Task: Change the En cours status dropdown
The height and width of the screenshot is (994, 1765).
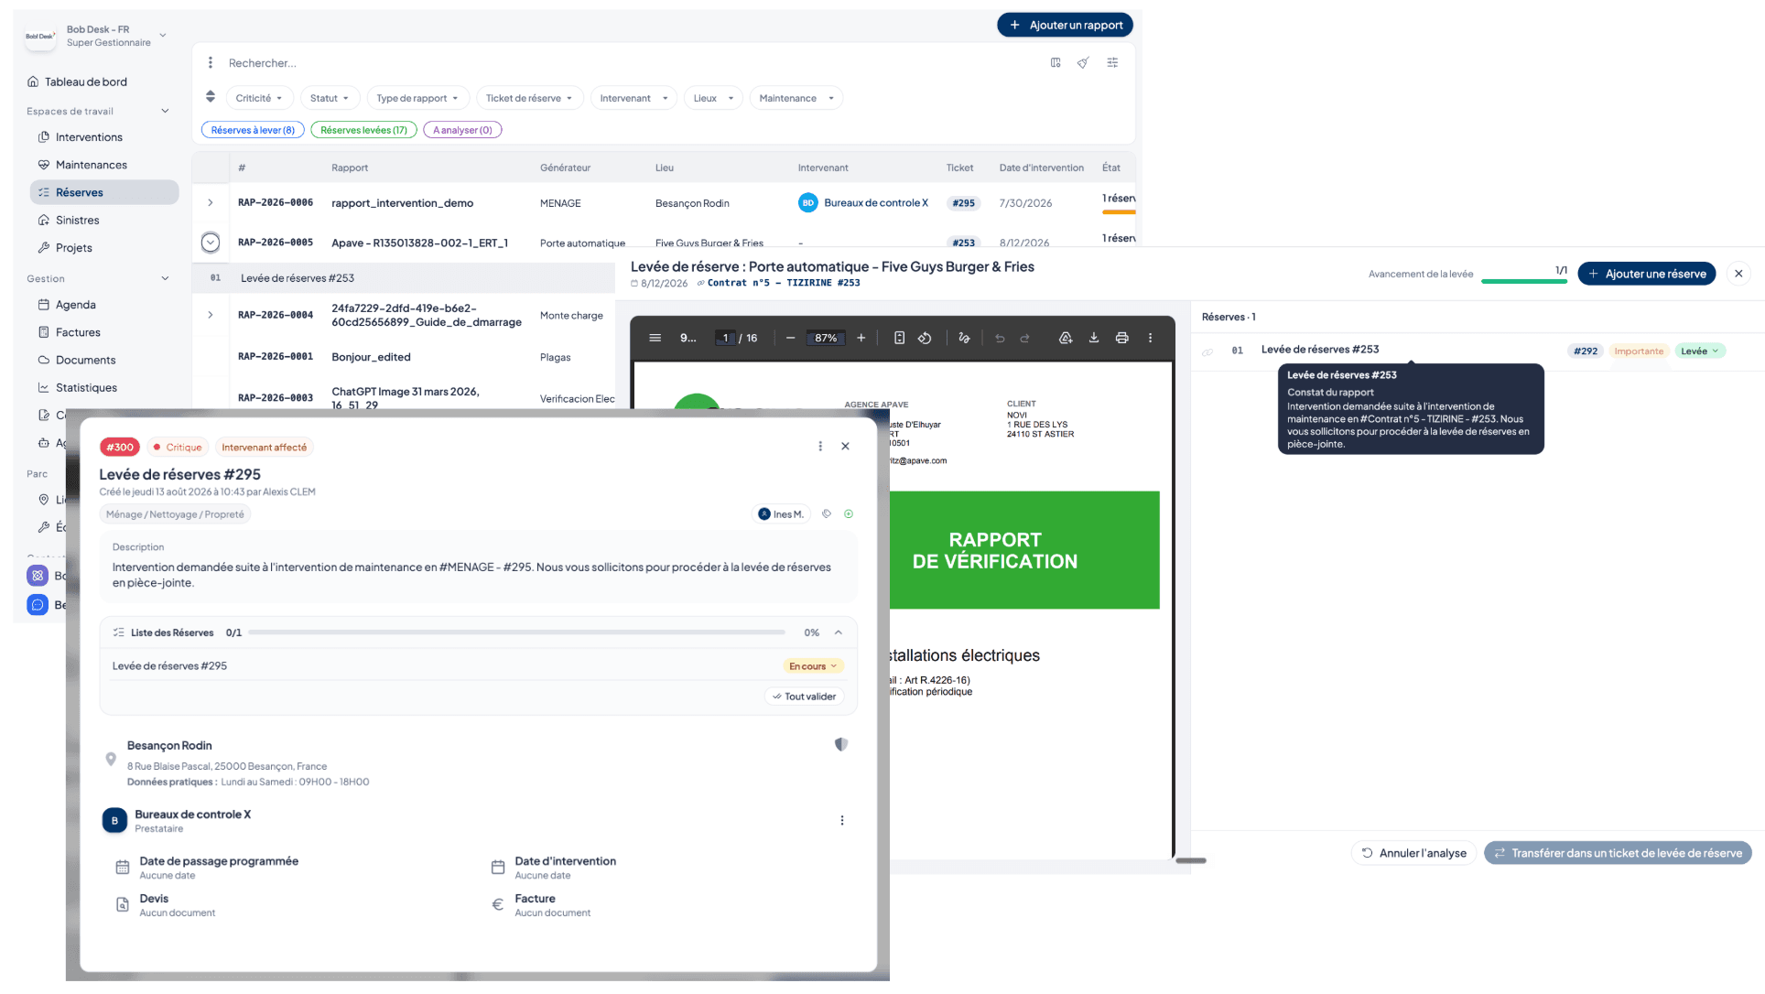Action: pos(813,666)
